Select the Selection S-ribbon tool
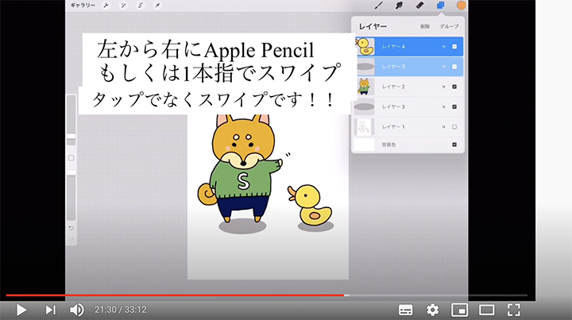The width and height of the screenshot is (572, 320). pos(140,6)
